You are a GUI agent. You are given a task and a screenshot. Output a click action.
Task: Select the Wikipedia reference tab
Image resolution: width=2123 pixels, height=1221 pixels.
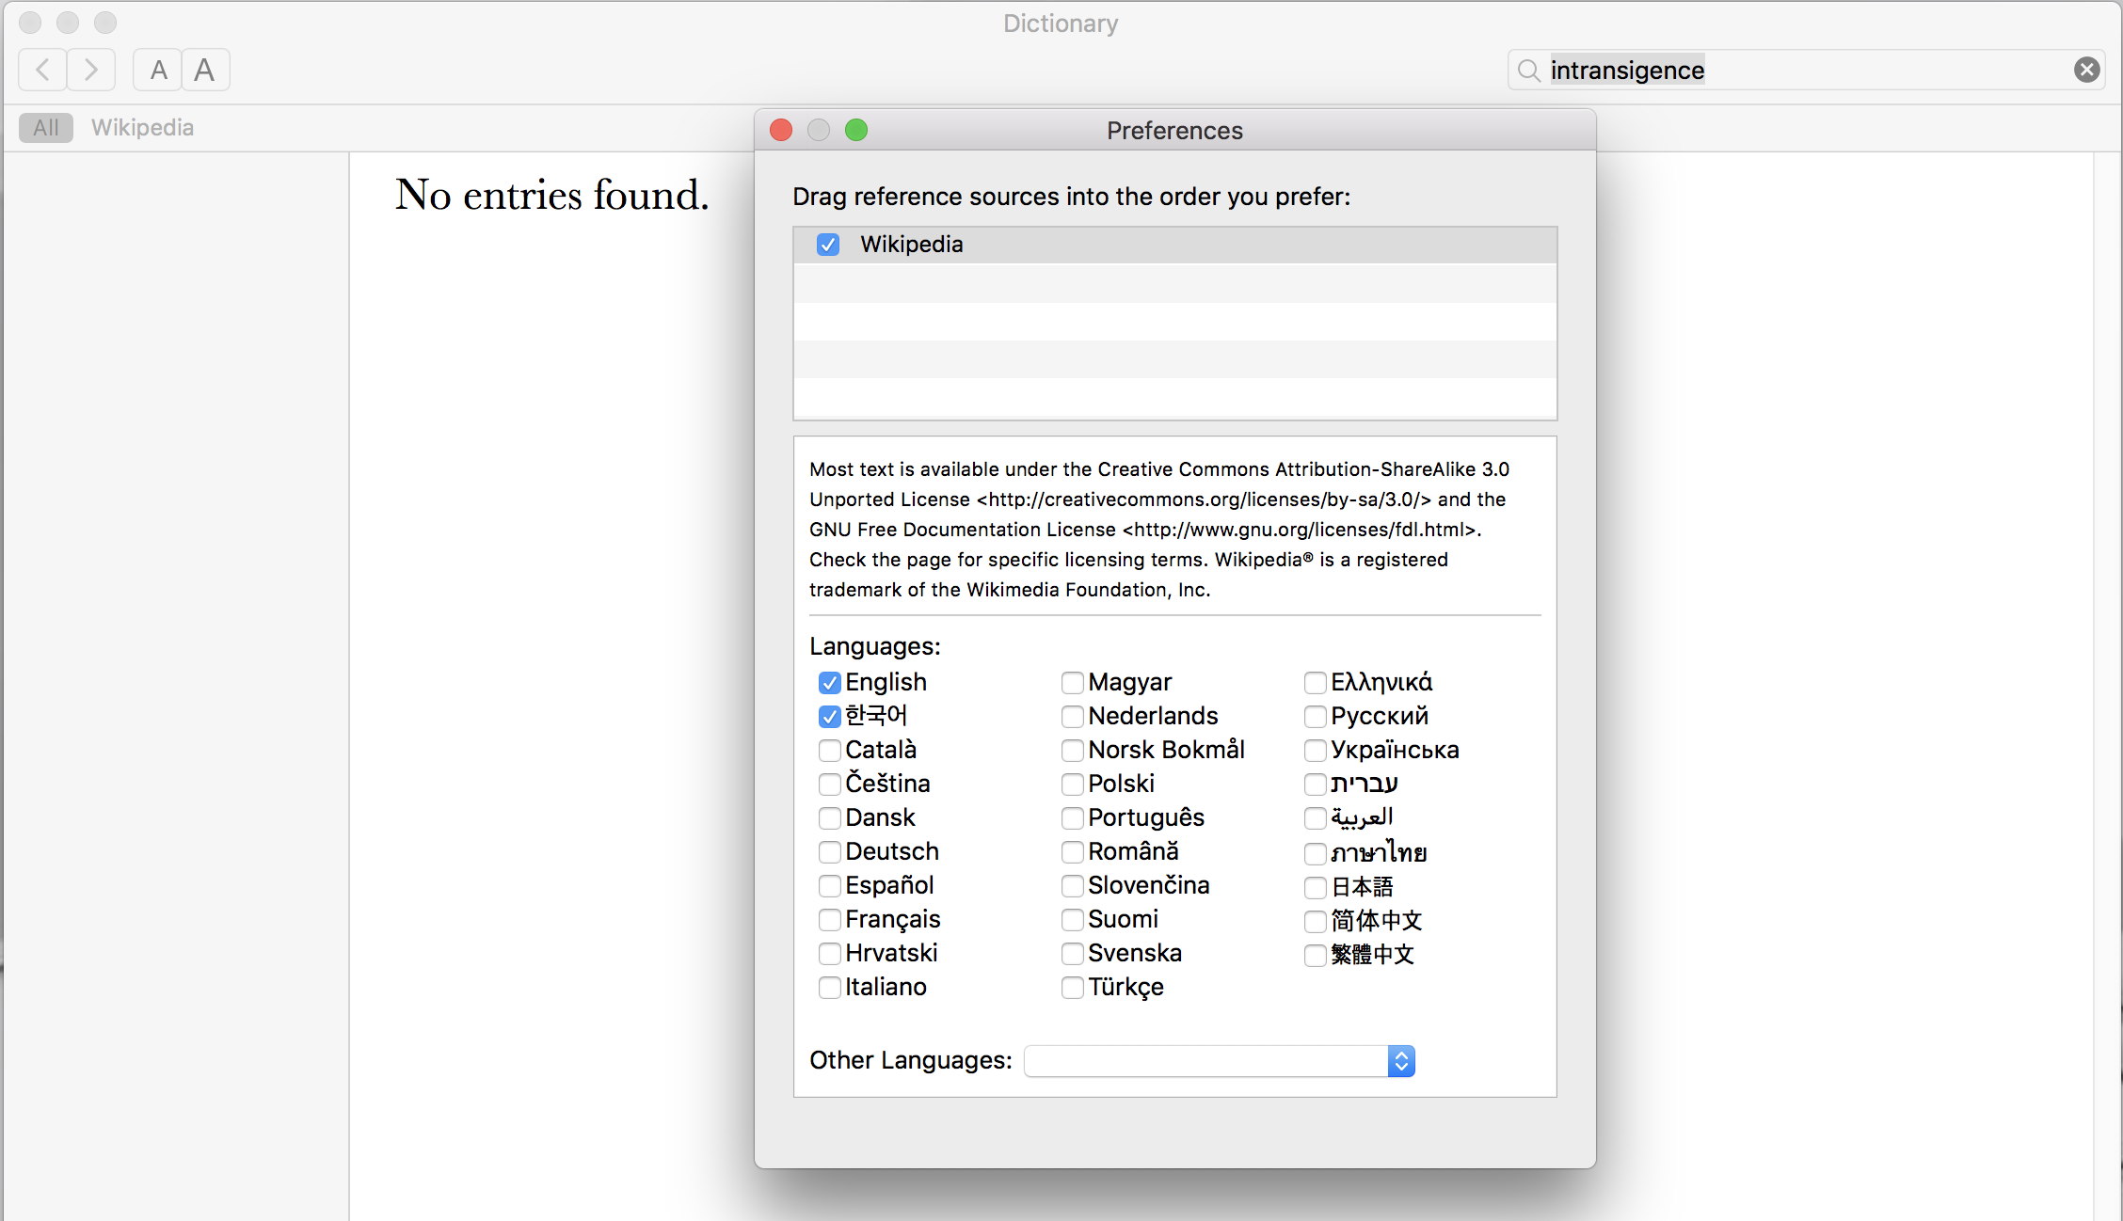point(142,128)
